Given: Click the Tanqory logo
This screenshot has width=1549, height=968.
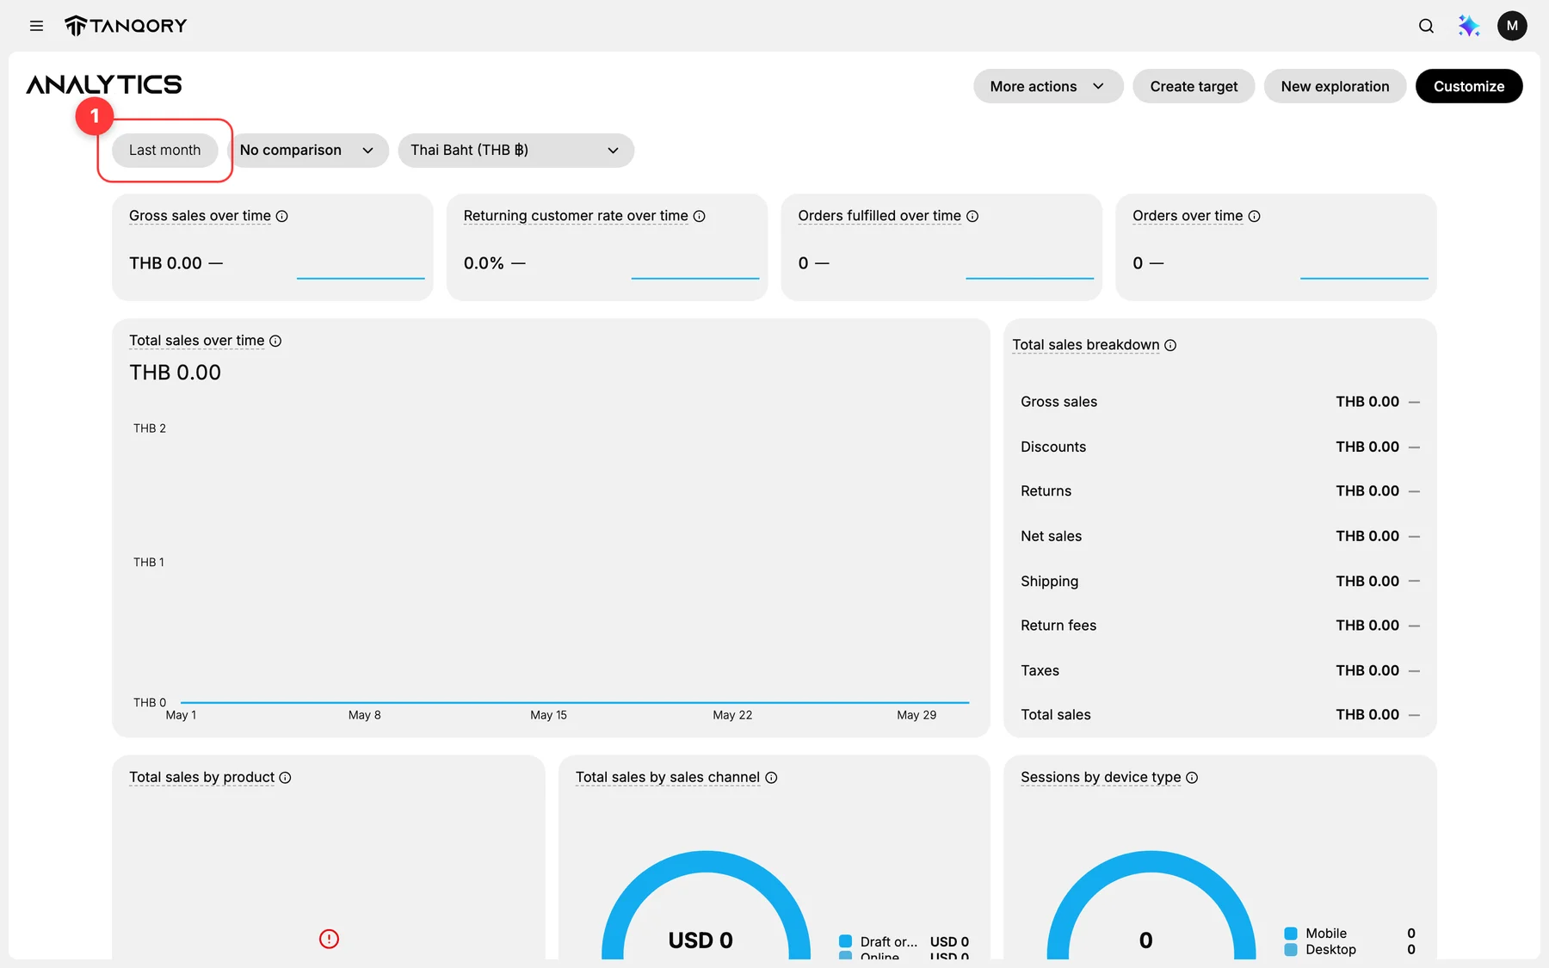Looking at the screenshot, I should point(126,26).
